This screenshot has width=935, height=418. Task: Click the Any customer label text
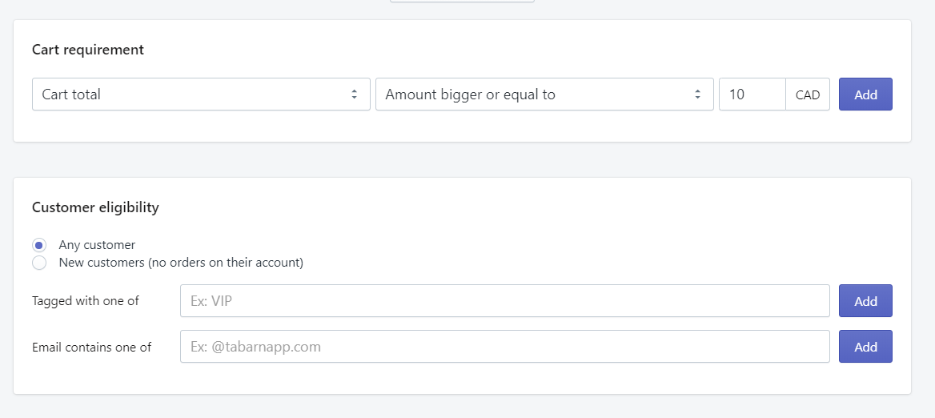pyautogui.click(x=97, y=245)
